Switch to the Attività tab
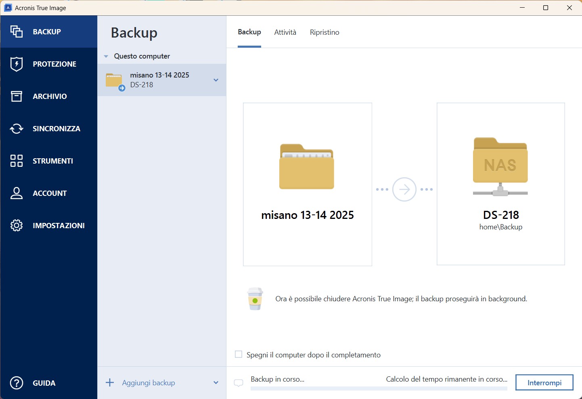 (x=285, y=32)
